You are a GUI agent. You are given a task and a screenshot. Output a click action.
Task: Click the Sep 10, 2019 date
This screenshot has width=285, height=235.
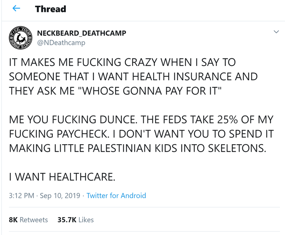click(60, 196)
